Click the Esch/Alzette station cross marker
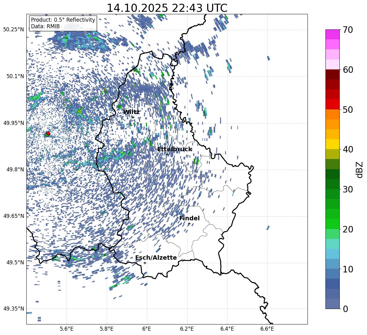367x335 pixels. (x=145, y=263)
